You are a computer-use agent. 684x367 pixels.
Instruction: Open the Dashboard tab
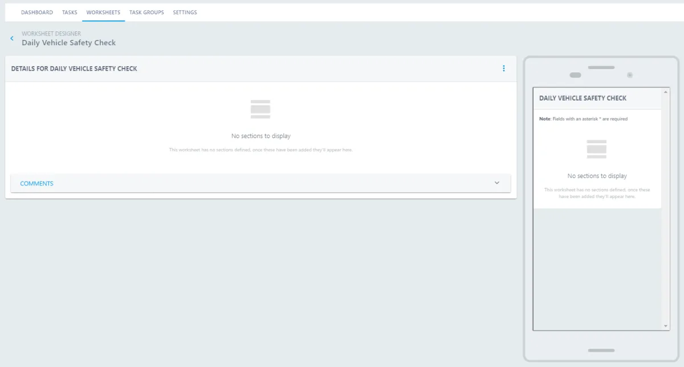37,13
